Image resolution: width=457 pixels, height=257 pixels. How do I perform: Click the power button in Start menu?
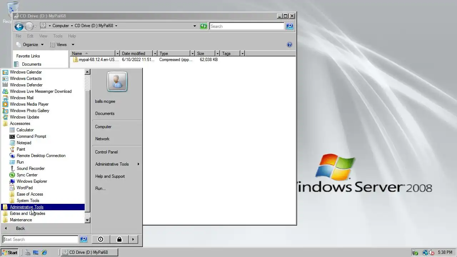[101, 240]
